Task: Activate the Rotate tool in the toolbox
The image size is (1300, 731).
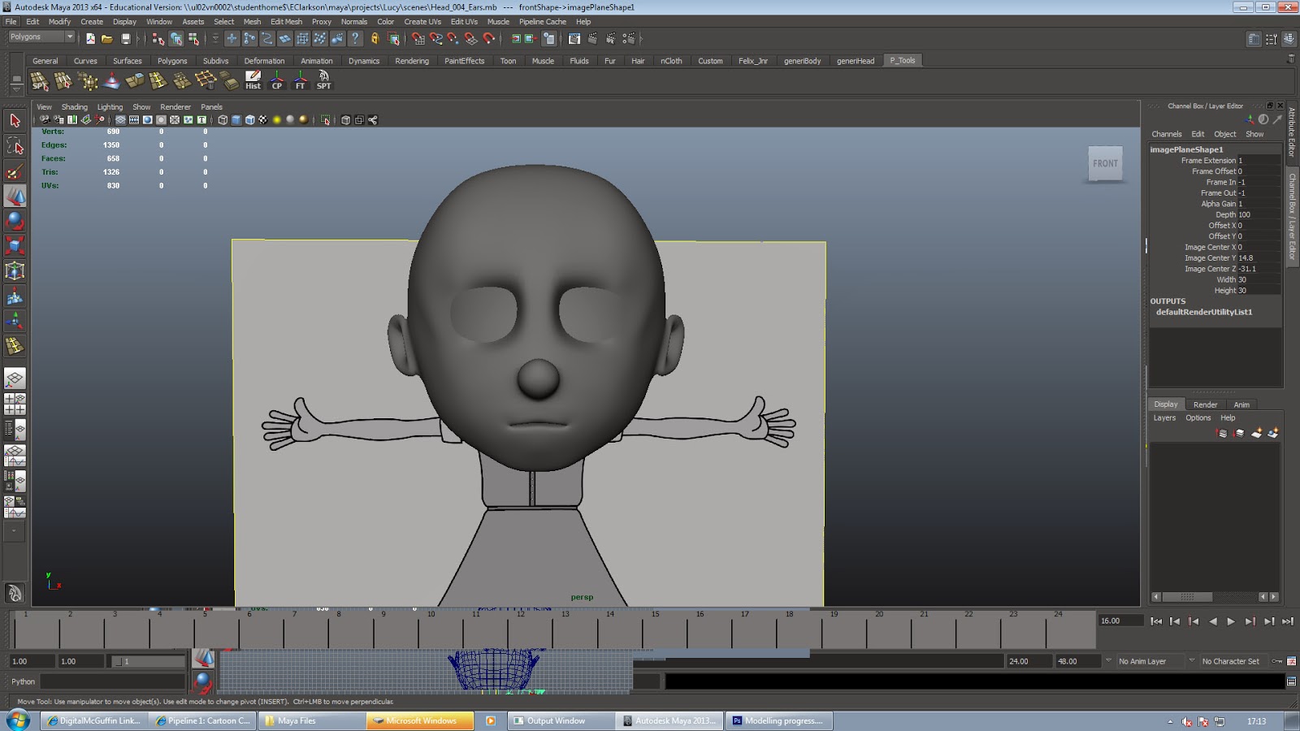Action: (15, 221)
